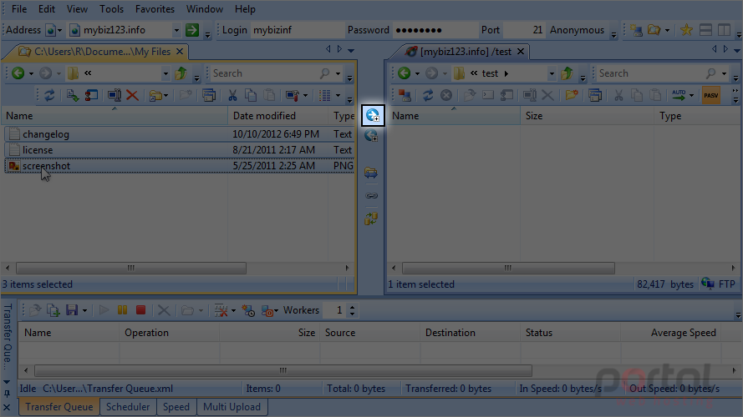Click the New Folder icon in the remote toolbar
Screen dimensions: 743x417
pyautogui.click(x=572, y=96)
